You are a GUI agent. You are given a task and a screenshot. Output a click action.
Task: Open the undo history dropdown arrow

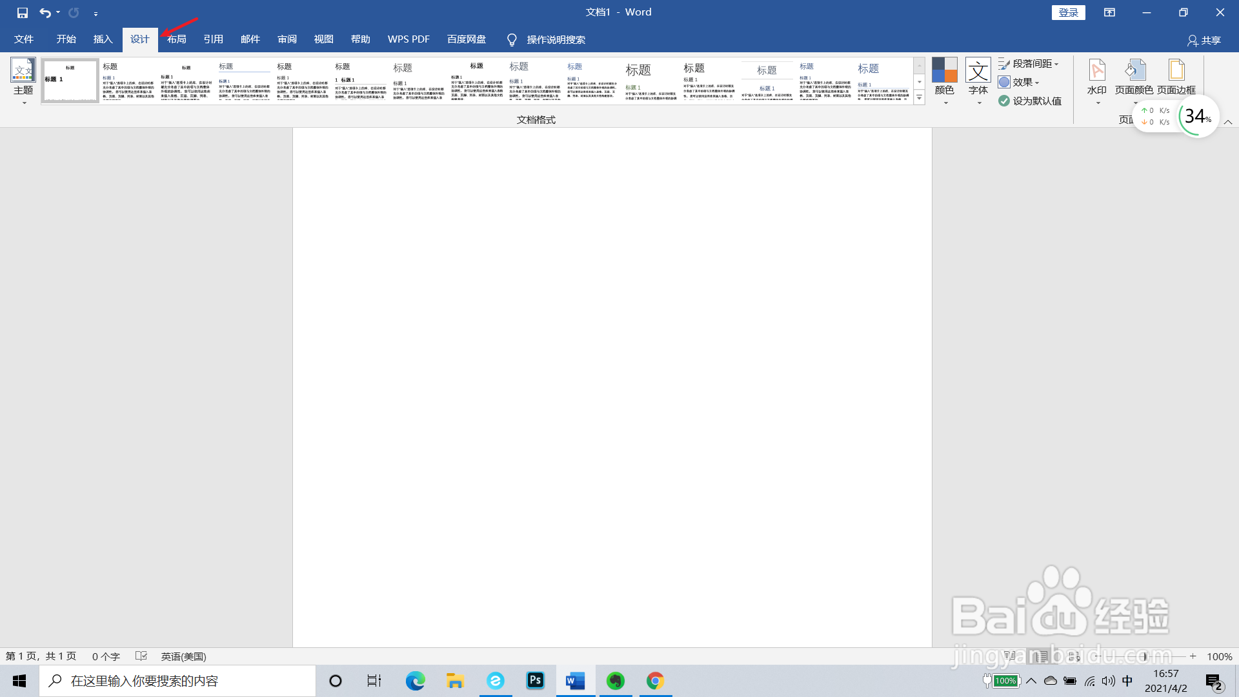pos(58,12)
